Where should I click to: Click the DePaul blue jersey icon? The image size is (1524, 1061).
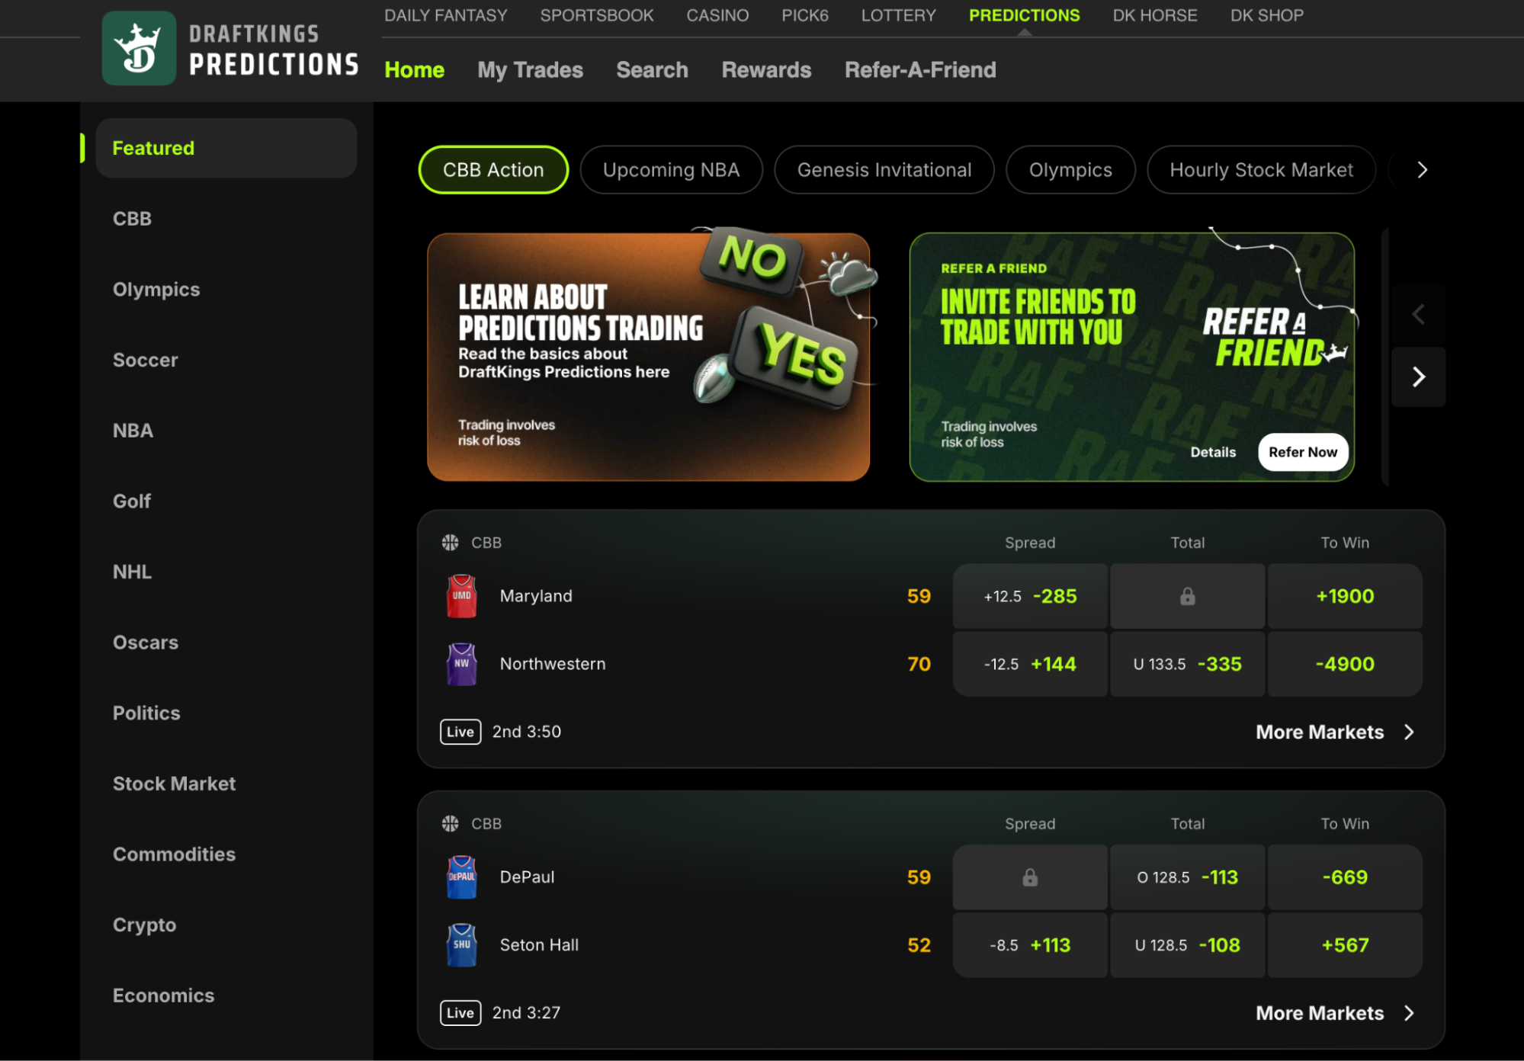[x=461, y=877]
